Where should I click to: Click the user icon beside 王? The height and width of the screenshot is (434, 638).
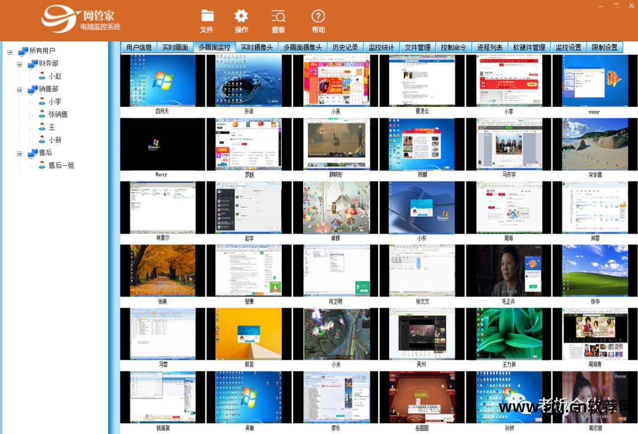[x=42, y=126]
